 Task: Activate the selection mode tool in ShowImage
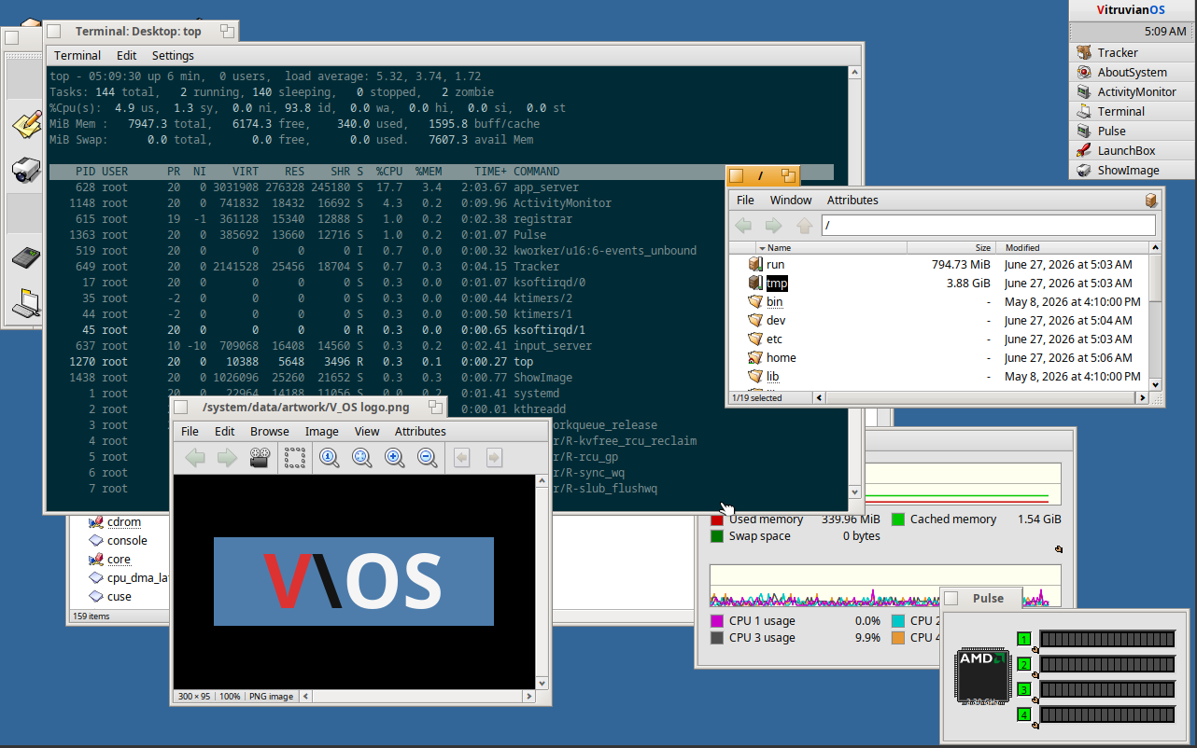click(295, 458)
